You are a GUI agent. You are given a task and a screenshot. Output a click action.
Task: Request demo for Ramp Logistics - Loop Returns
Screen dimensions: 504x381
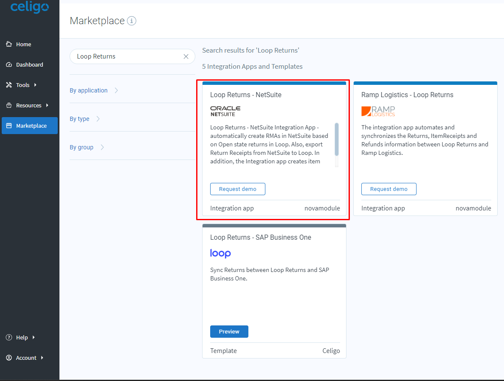(x=389, y=189)
